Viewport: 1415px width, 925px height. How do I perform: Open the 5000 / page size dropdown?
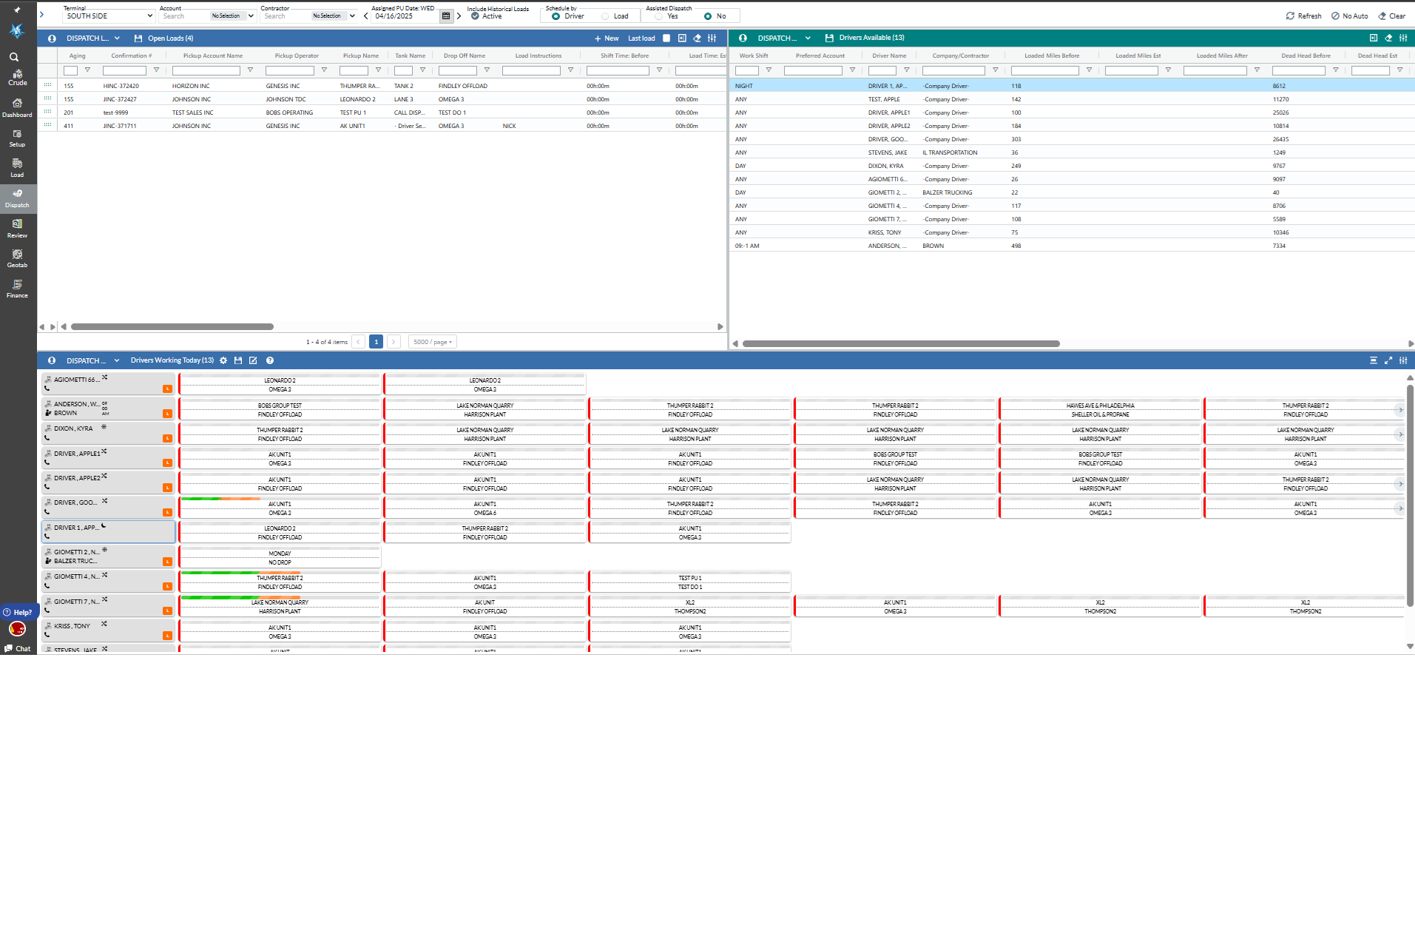coord(433,342)
